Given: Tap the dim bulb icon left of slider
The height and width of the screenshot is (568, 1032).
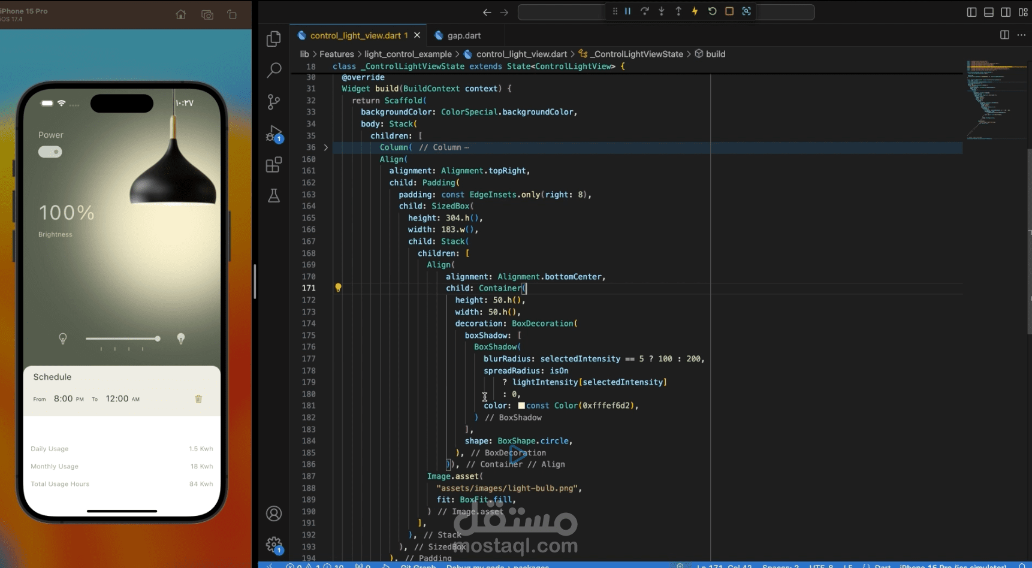Looking at the screenshot, I should tap(62, 339).
